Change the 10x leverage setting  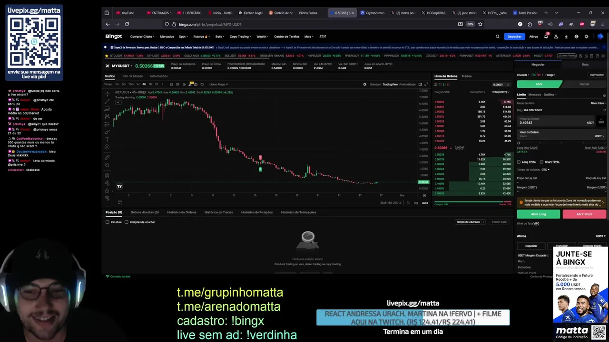537,75
